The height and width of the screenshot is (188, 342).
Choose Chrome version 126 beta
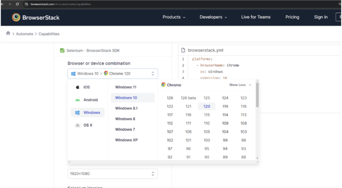point(188,98)
